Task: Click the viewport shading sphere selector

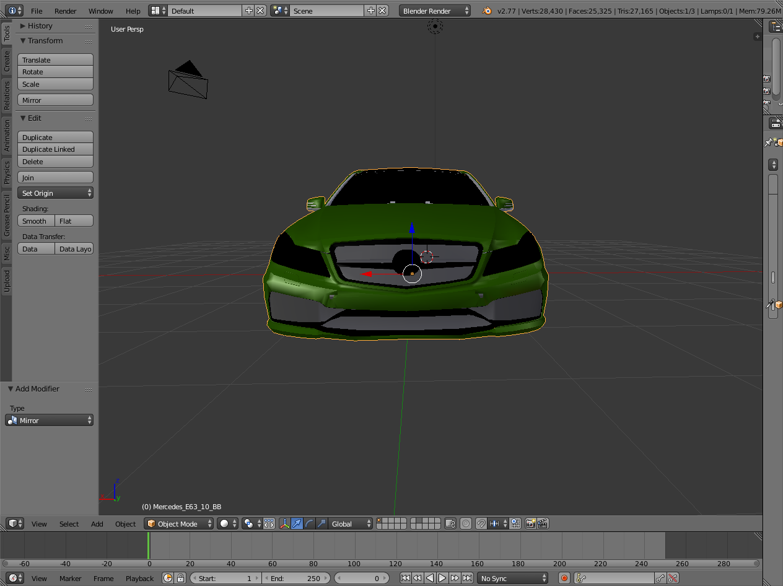Action: click(x=228, y=523)
